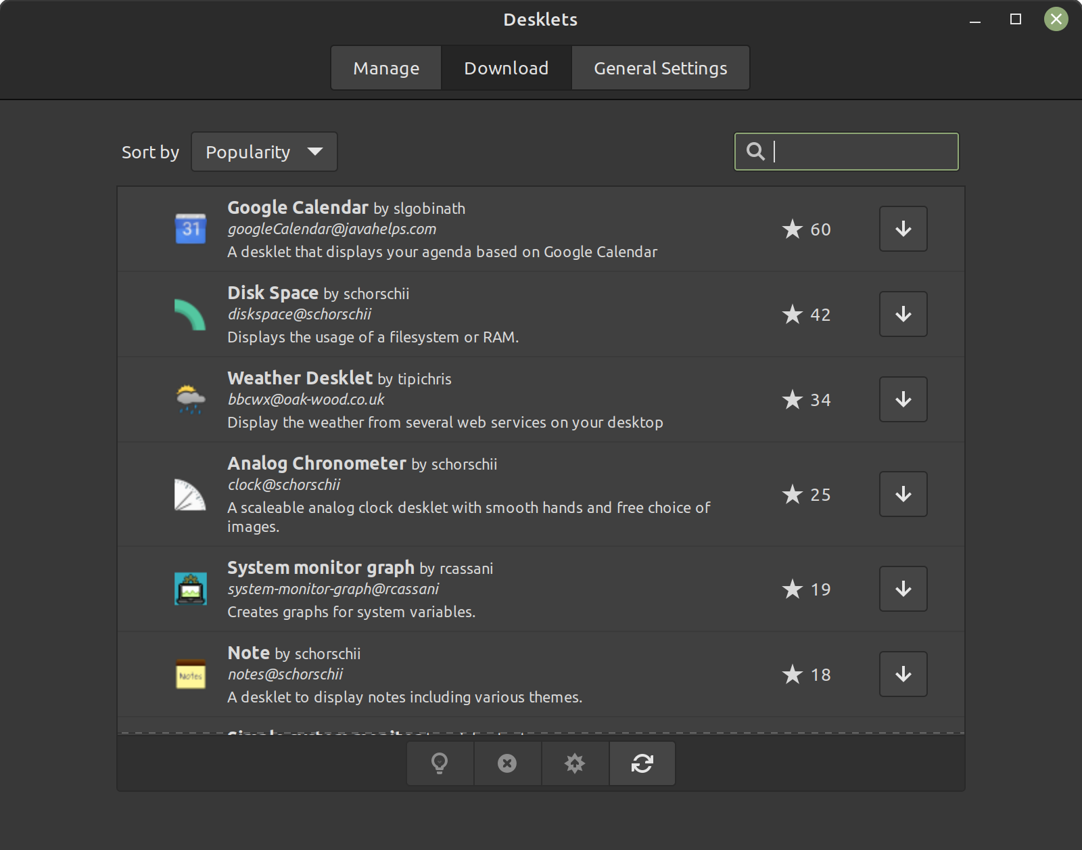Click the sticky-note icon for the Note desklet
Image resolution: width=1082 pixels, height=850 pixels.
click(x=190, y=674)
